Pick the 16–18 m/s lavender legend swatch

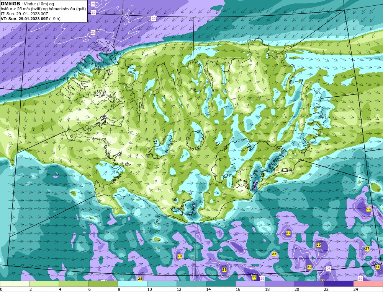[x=250, y=284]
